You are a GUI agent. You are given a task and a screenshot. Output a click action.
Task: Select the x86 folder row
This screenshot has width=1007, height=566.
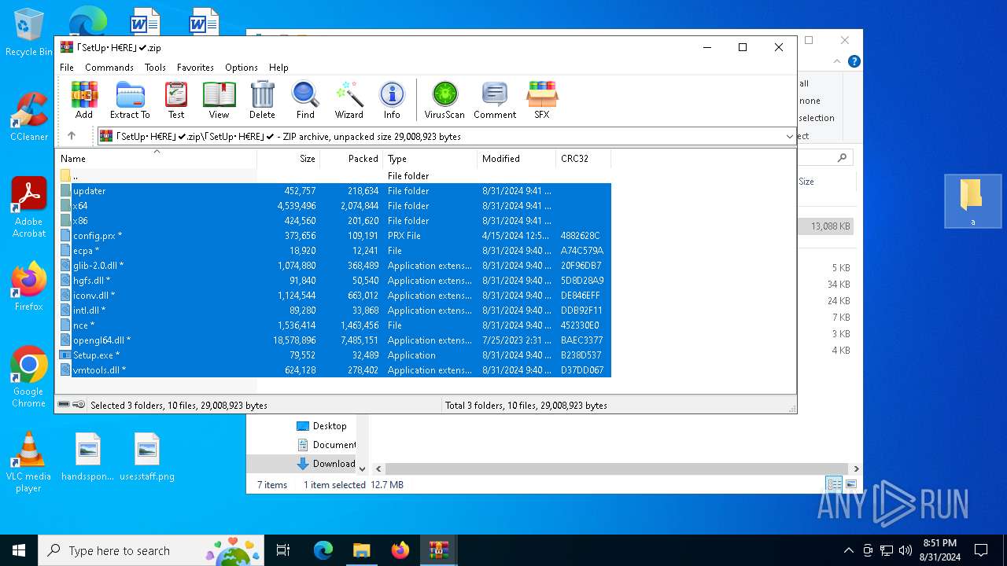334,221
